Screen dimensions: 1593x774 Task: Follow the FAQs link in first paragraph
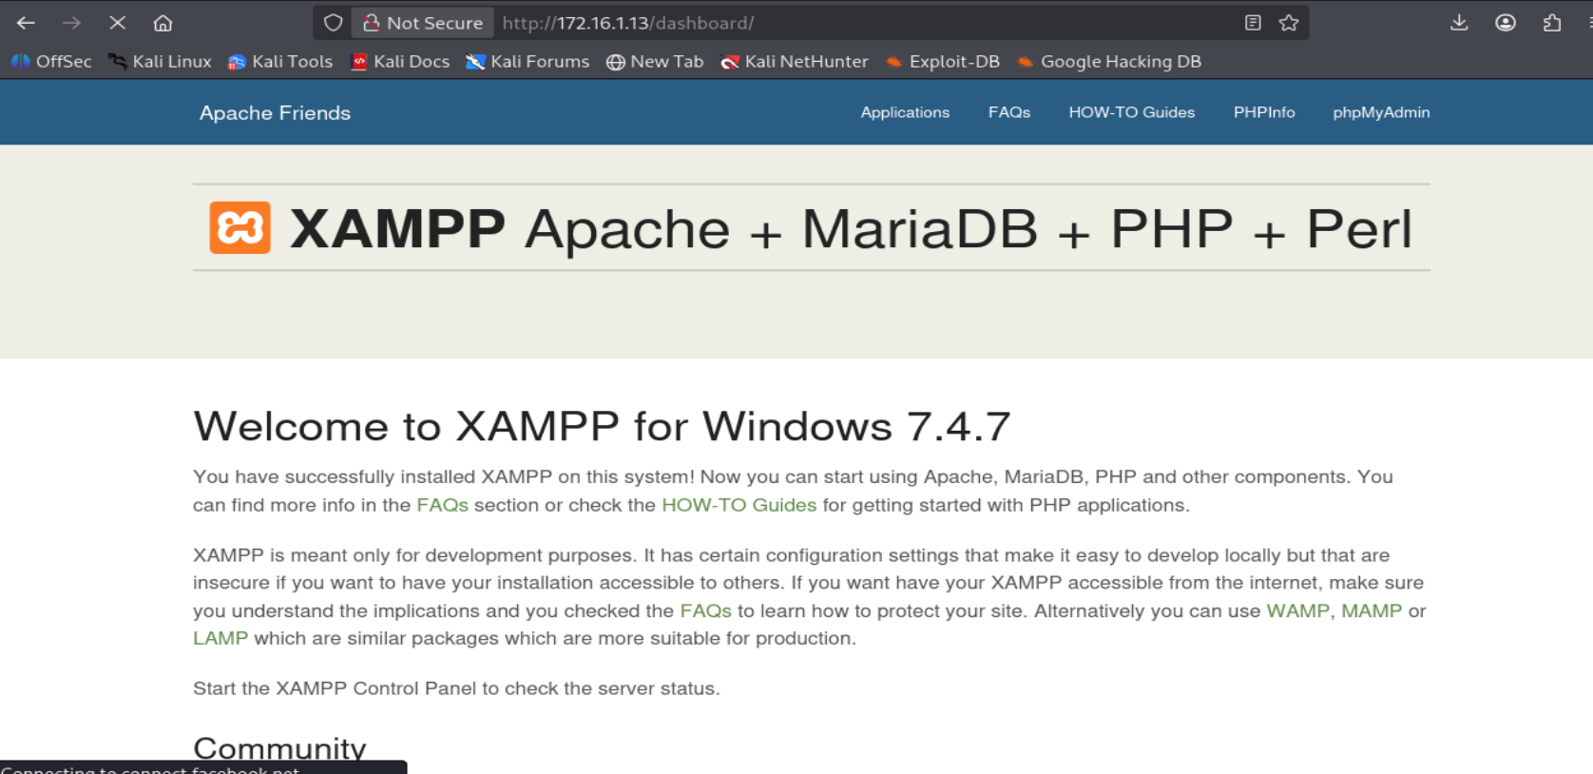pyautogui.click(x=442, y=505)
